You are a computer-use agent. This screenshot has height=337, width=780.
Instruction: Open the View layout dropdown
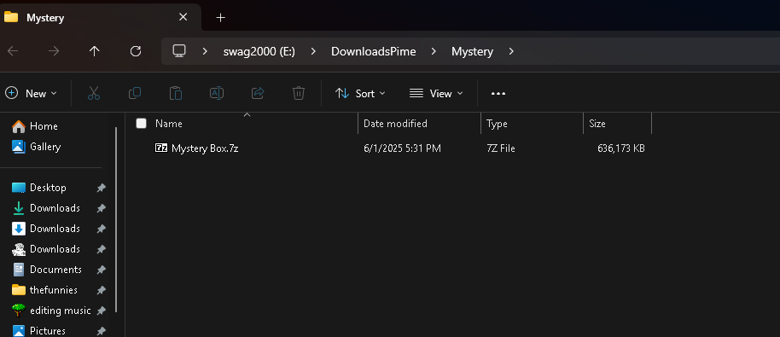tap(436, 93)
